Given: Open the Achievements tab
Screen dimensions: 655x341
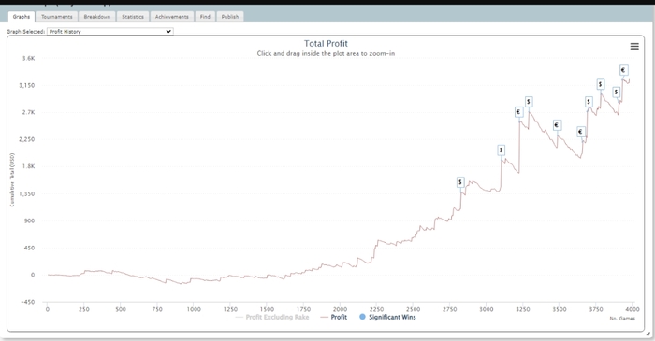Looking at the screenshot, I should (x=171, y=17).
